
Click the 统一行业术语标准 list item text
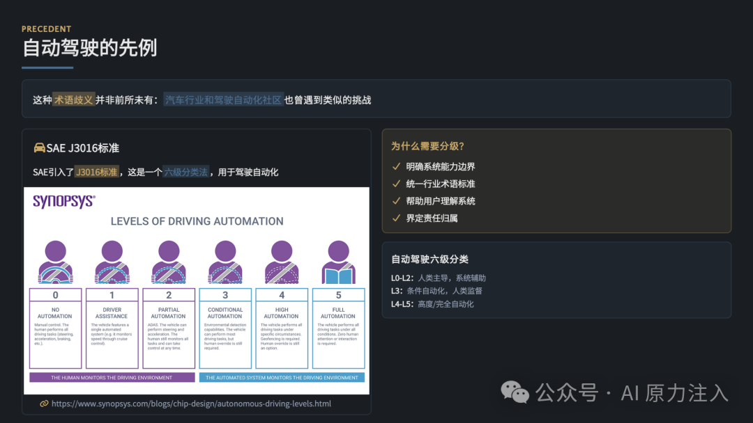pyautogui.click(x=441, y=184)
